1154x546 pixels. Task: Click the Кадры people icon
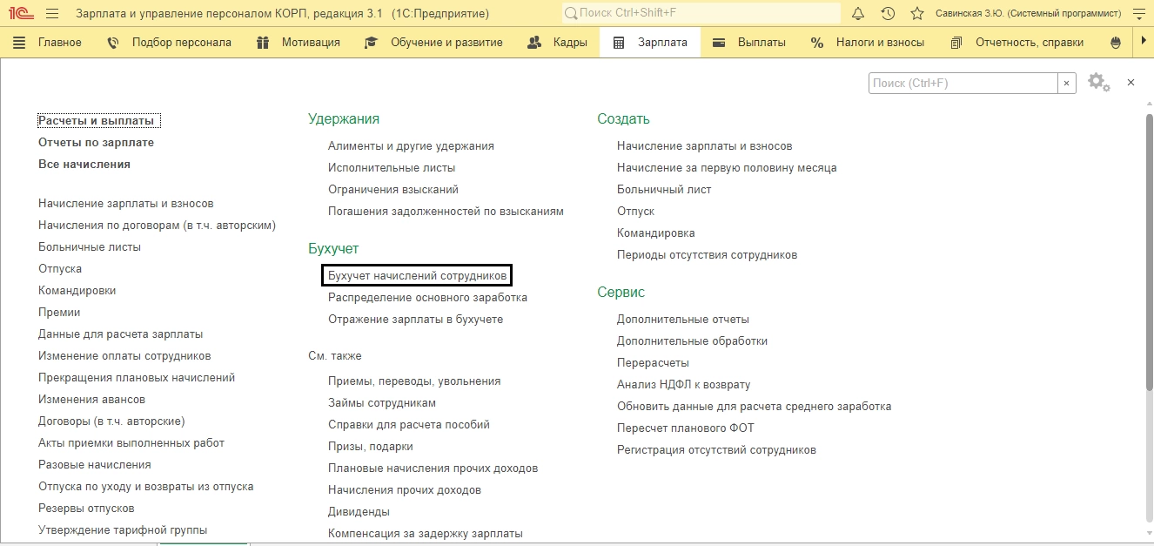tap(534, 43)
